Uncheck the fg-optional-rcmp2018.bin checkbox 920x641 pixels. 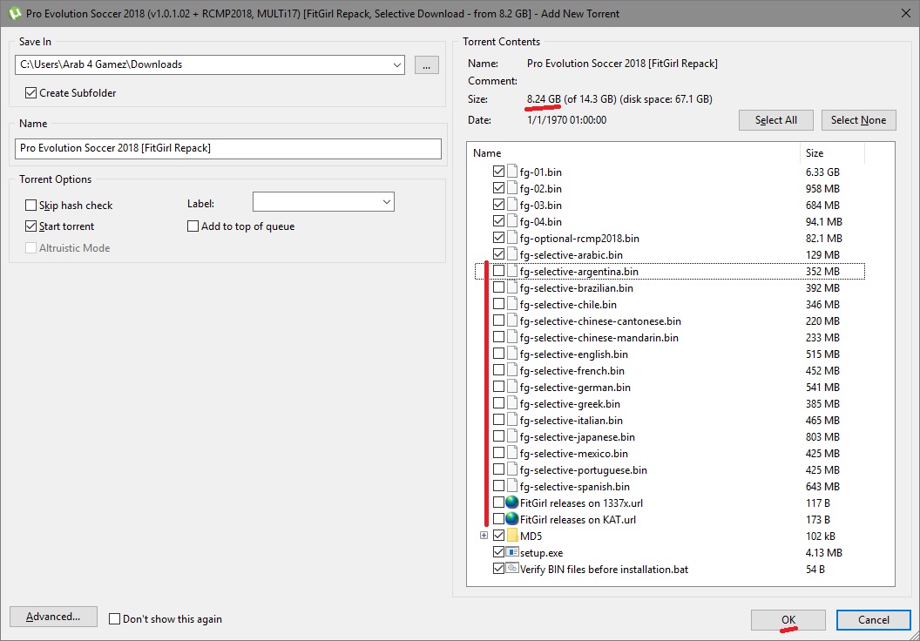click(x=498, y=238)
